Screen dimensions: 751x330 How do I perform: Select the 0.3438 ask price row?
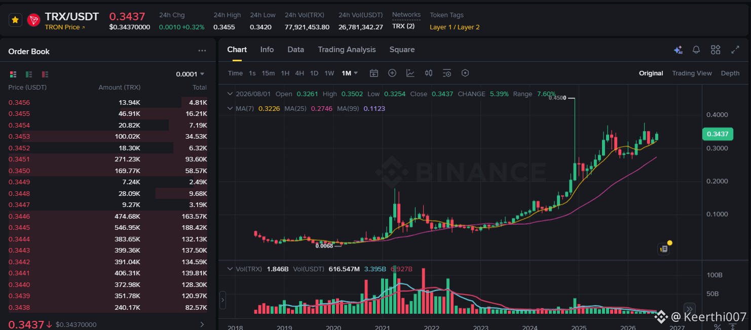[107, 307]
